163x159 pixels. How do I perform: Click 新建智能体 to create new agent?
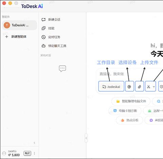(x=19, y=37)
